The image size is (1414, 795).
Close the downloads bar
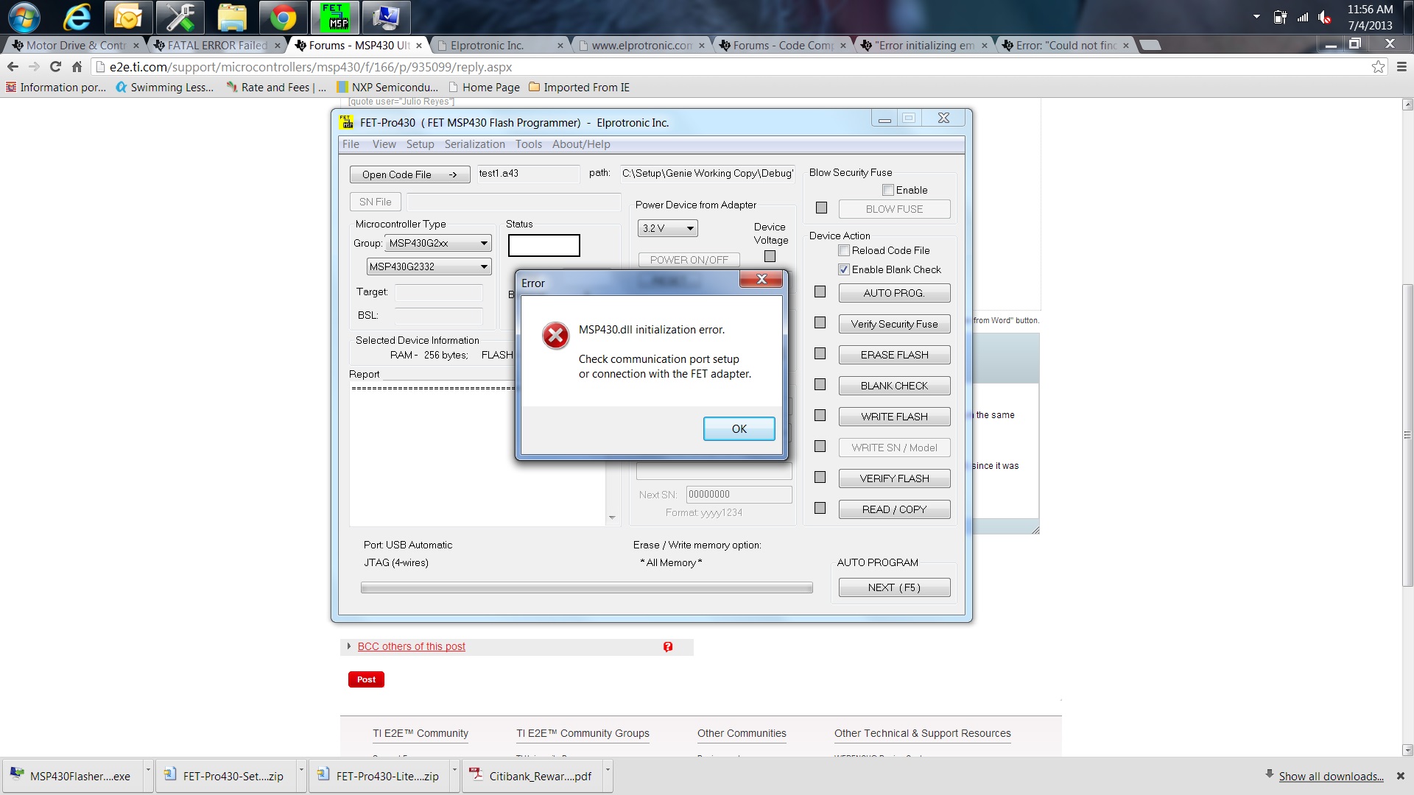pos(1400,776)
